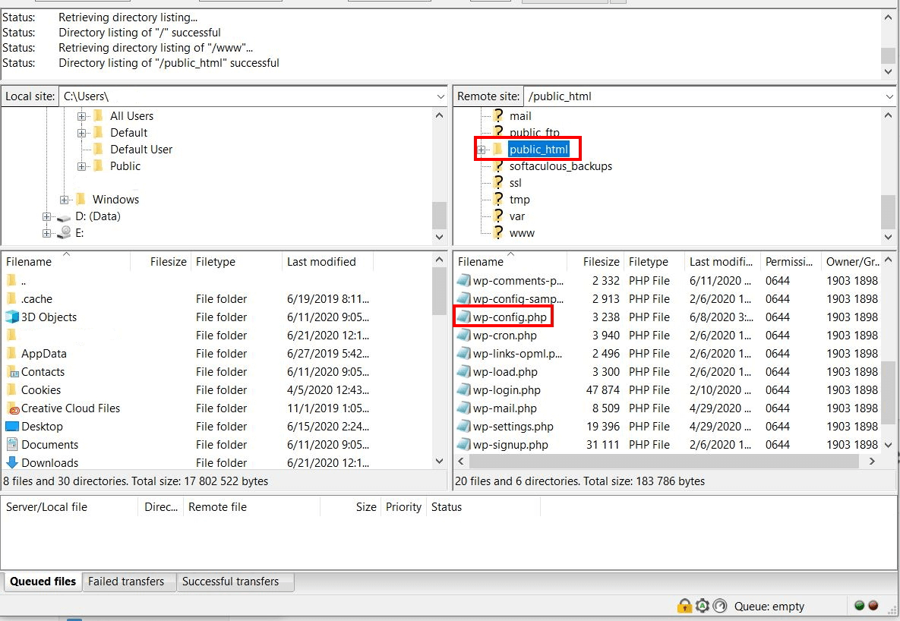Click the red activity LED indicator
The width and height of the screenshot is (900, 621).
(873, 605)
